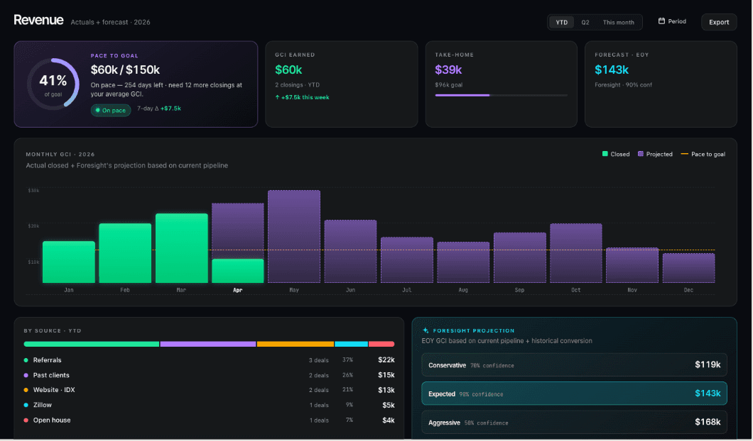Viewport: 753px width, 441px height.
Task: Click the green Referrals segment of source bar
Action: tap(91, 344)
